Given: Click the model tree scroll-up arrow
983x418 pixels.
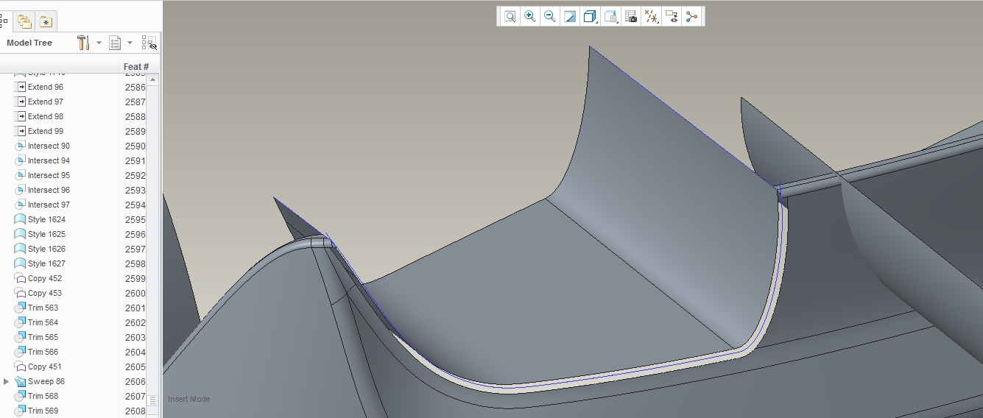Looking at the screenshot, I should (x=152, y=79).
